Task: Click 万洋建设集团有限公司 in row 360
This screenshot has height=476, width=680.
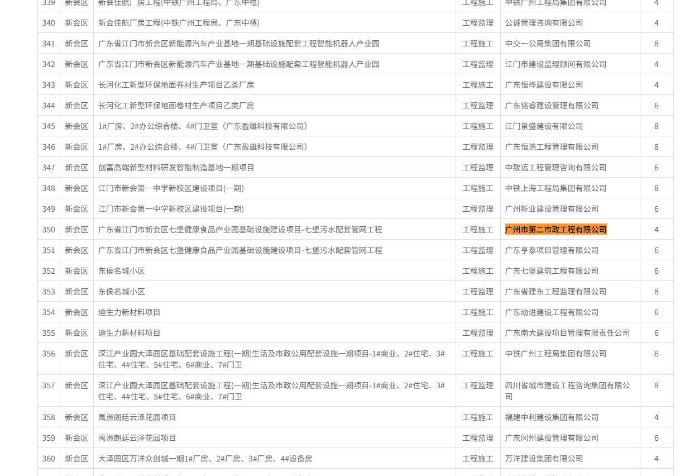Action: tap(544, 459)
